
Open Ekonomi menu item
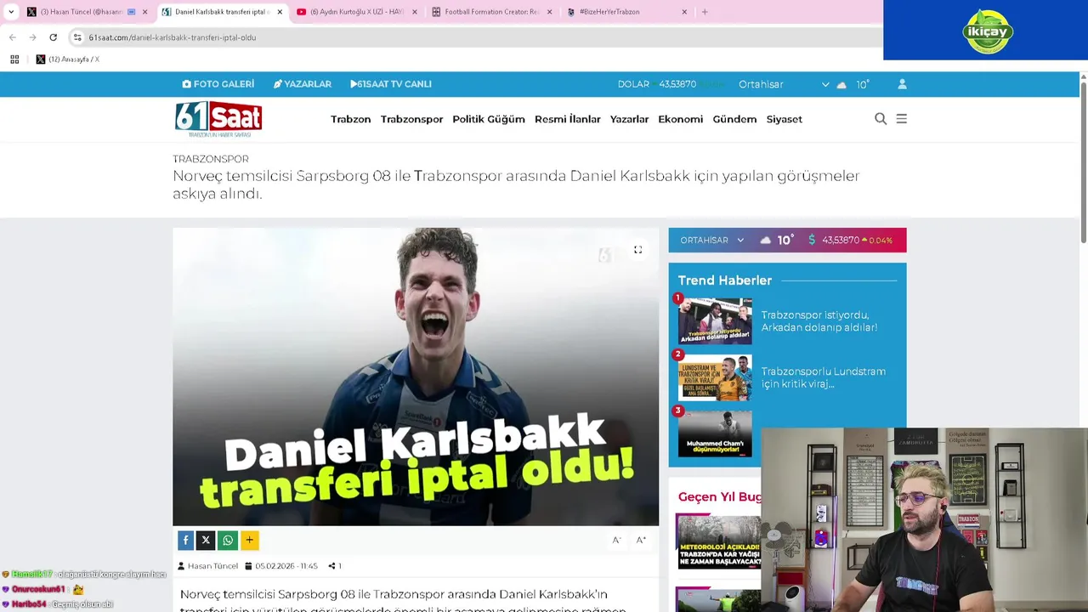(680, 119)
